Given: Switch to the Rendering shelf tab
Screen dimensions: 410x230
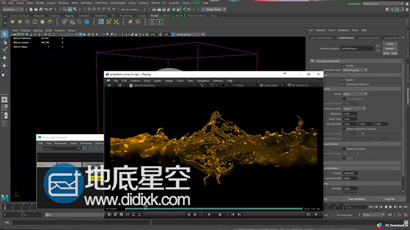Looking at the screenshot, I should 101,15.
